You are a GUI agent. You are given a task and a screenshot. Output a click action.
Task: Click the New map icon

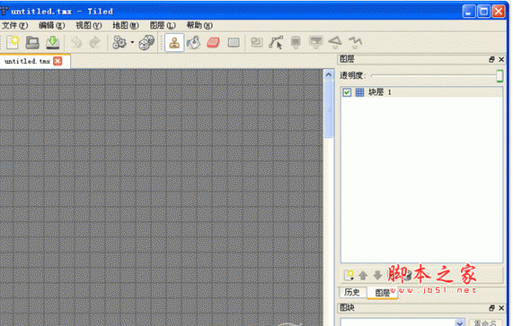click(x=13, y=43)
